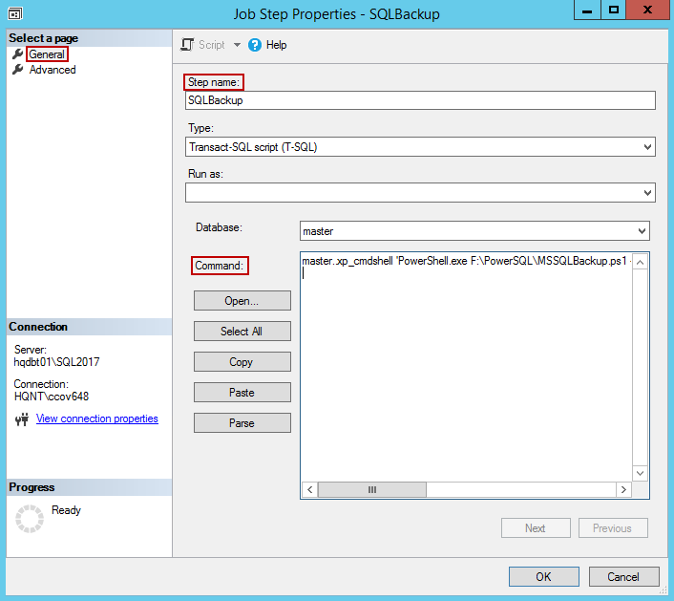Click the Ready status text

click(x=66, y=510)
